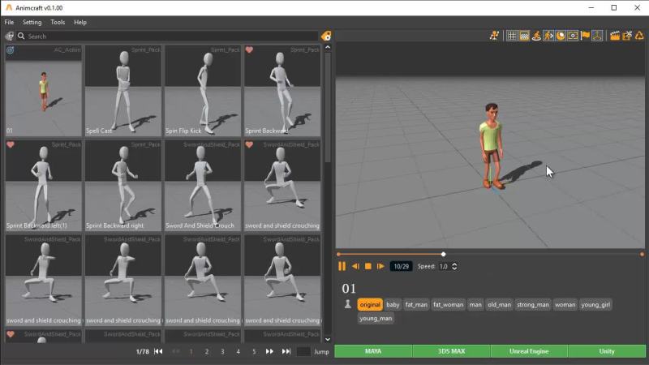Go to last page of library
Screen dimensions: 649x365
click(286, 351)
